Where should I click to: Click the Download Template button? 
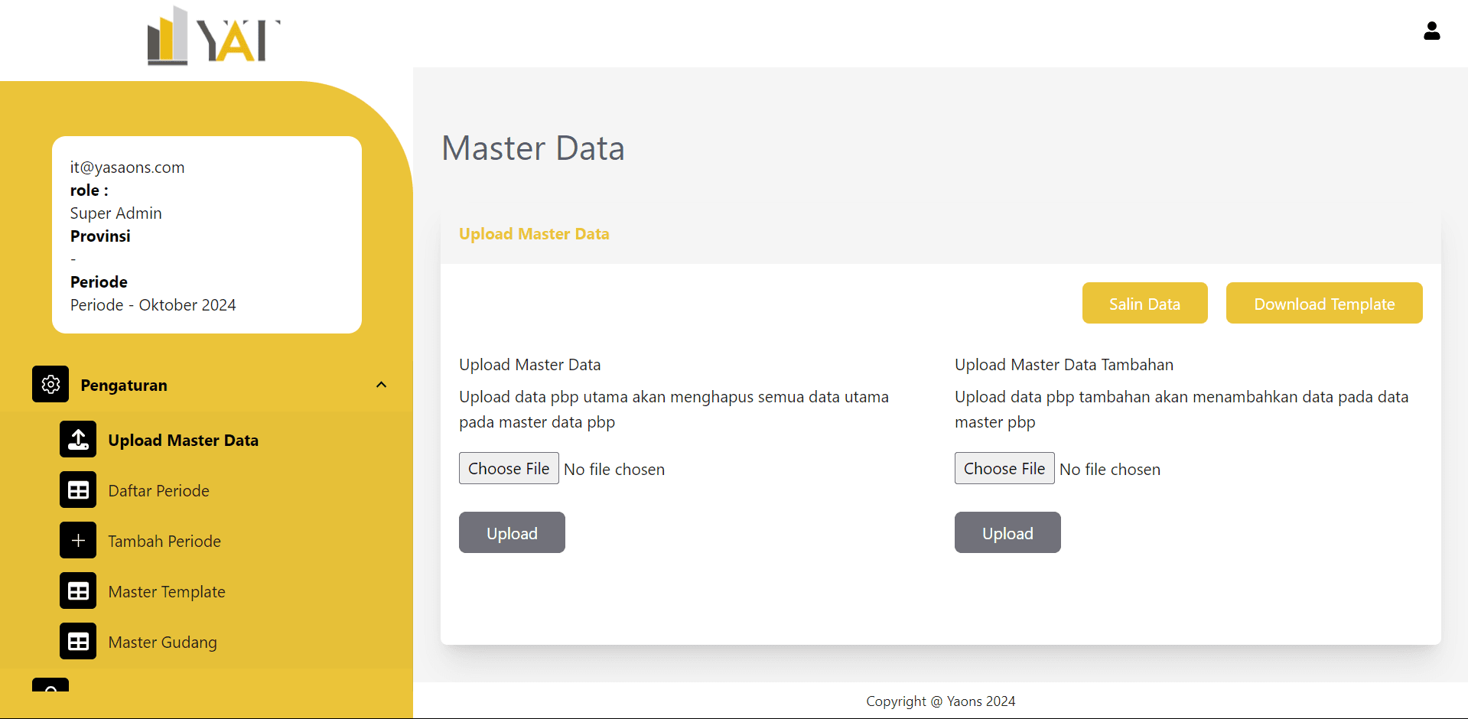click(1323, 304)
